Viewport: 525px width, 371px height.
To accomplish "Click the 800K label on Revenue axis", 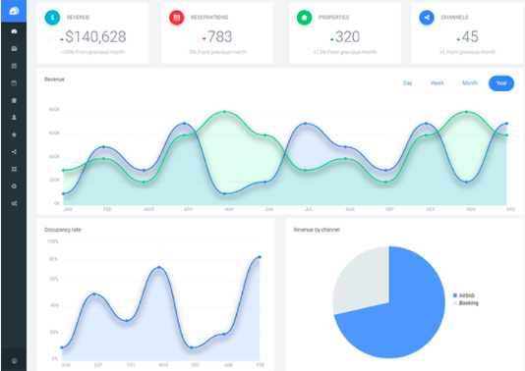I will 54,110.
